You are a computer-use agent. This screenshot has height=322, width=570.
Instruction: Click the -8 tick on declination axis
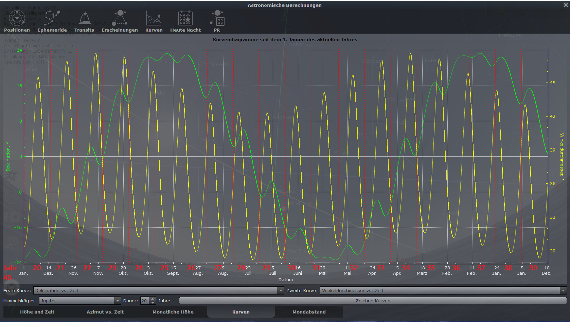(x=20, y=192)
